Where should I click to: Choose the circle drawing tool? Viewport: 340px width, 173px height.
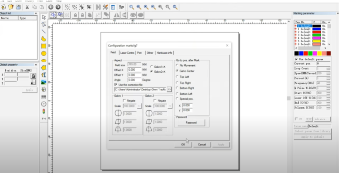click(x=43, y=53)
